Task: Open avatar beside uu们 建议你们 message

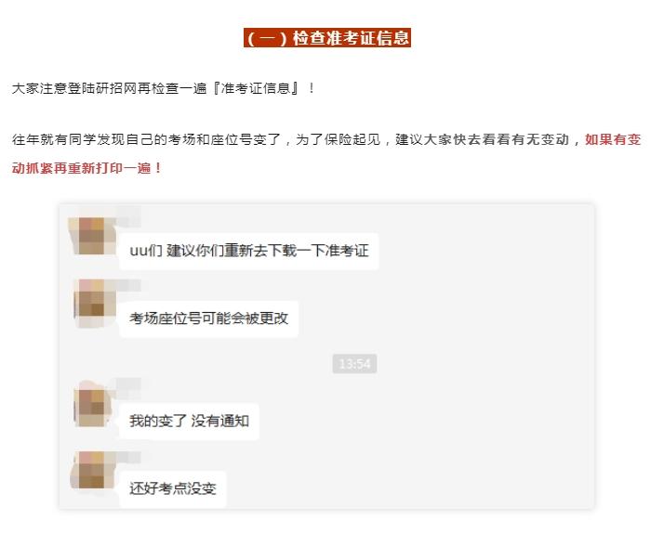Action: (92, 236)
